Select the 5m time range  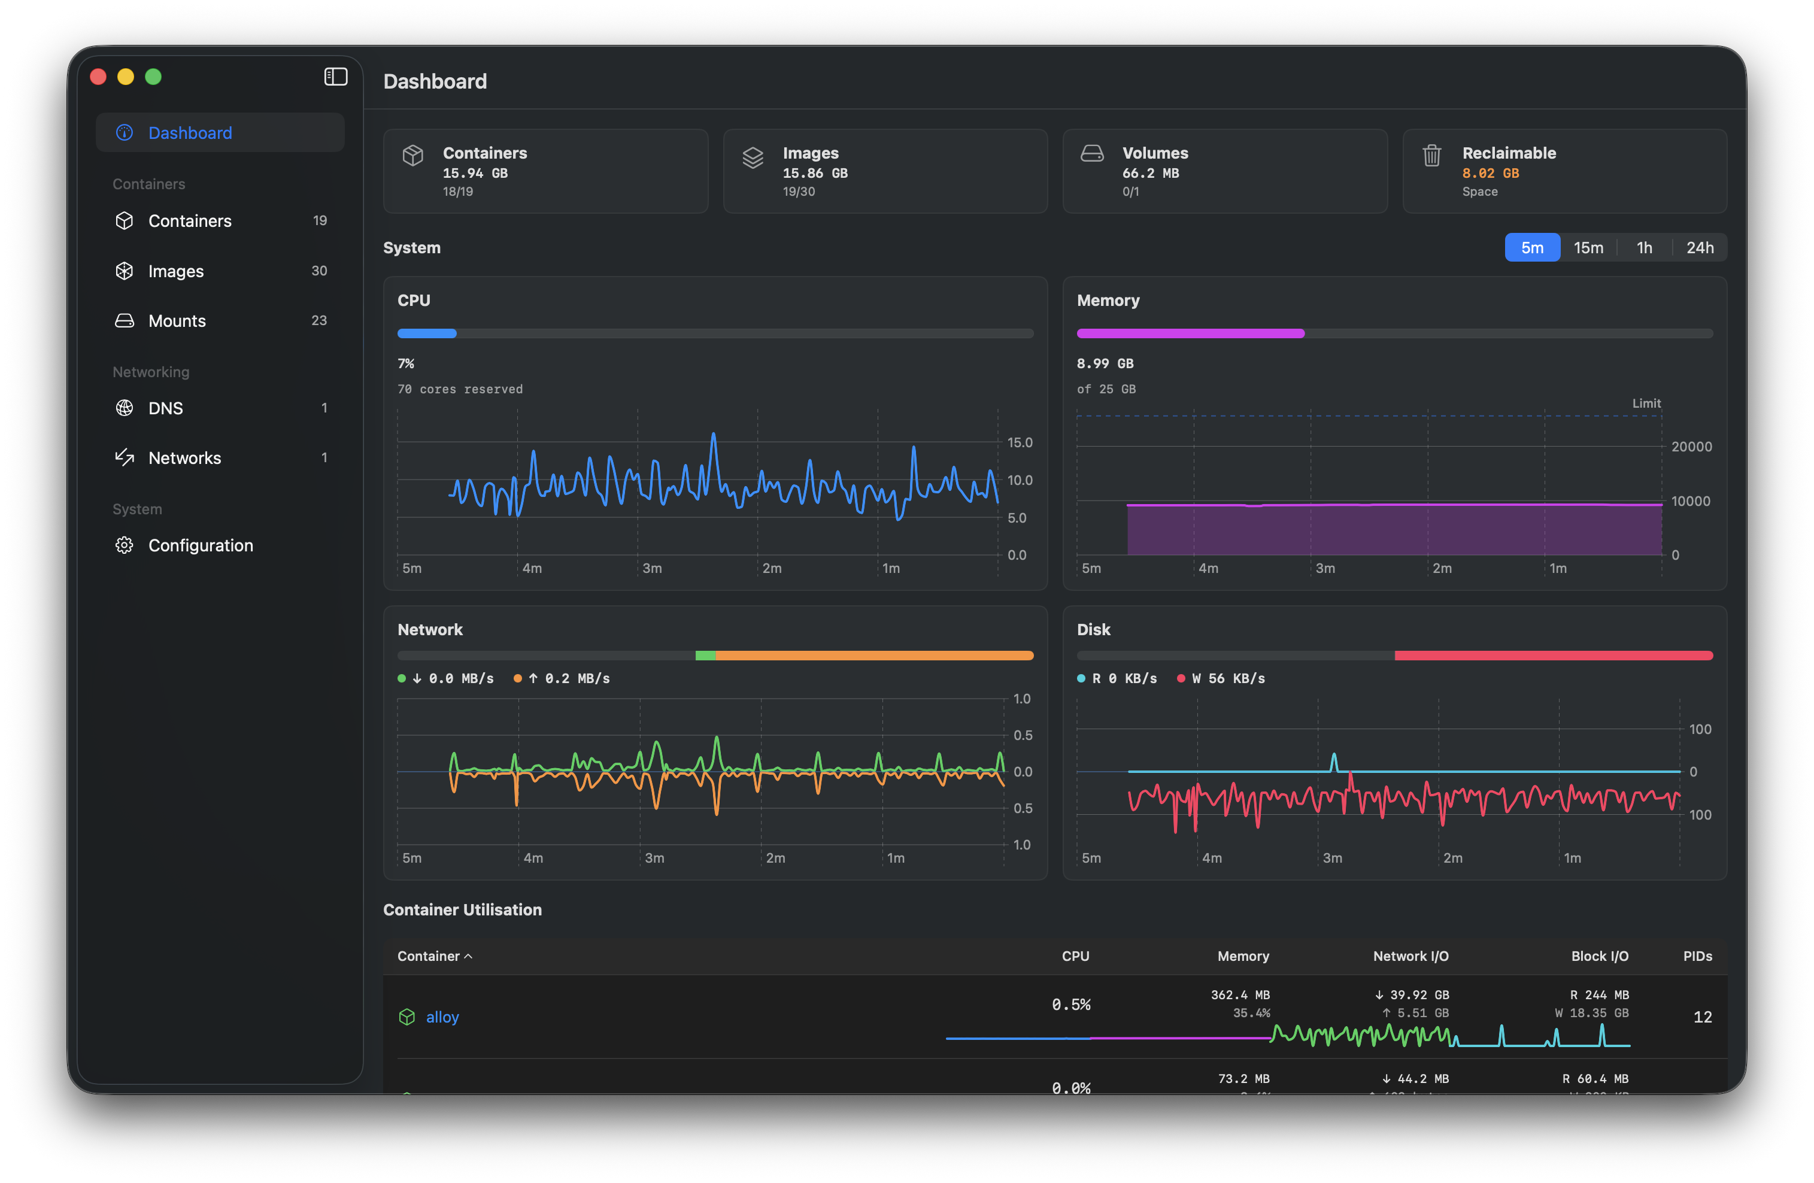click(x=1532, y=248)
